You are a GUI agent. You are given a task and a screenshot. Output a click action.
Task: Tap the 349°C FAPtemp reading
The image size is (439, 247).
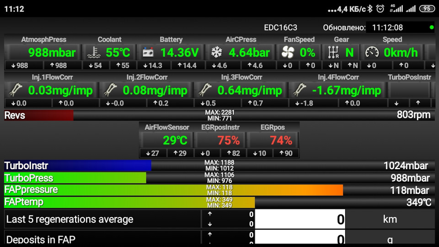click(419, 202)
